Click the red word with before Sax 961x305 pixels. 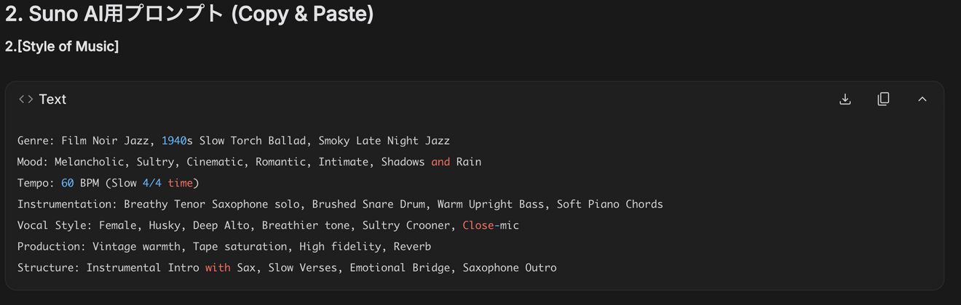click(218, 267)
